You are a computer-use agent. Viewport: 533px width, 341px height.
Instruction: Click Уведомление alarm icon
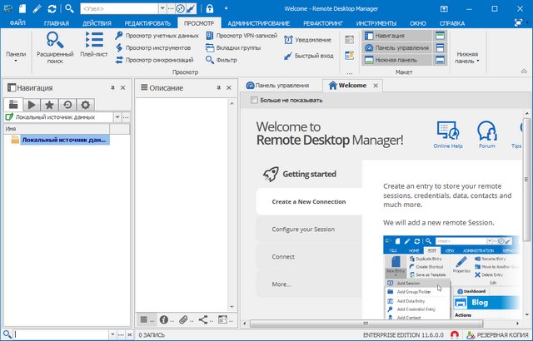point(307,40)
